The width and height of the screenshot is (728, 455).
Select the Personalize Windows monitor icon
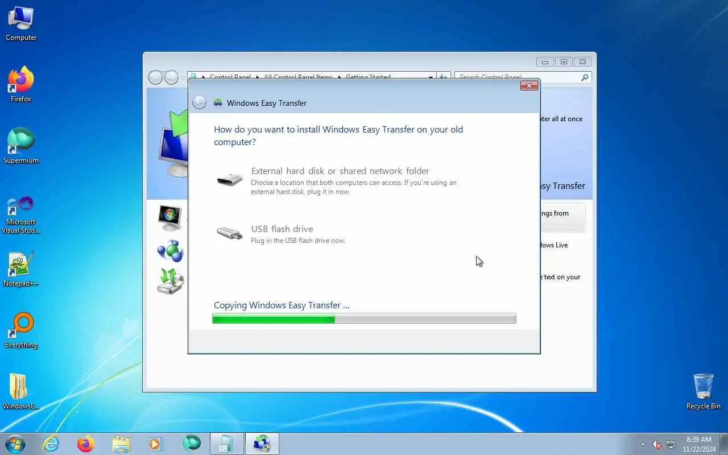(x=169, y=217)
